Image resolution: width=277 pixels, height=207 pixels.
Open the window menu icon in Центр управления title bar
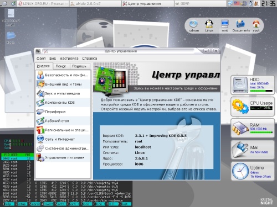[38, 51]
